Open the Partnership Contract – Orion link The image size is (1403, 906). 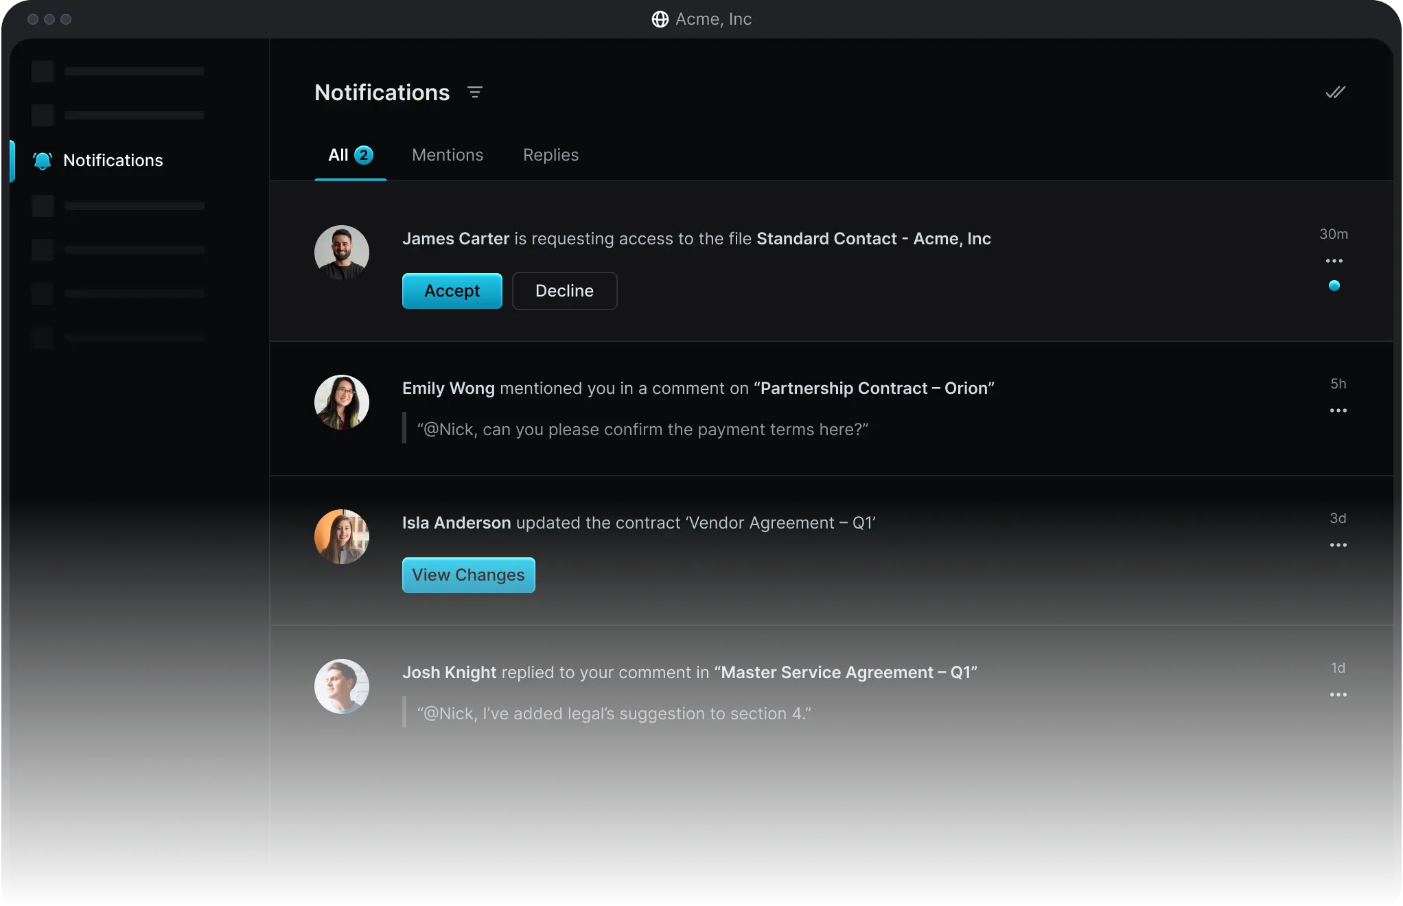click(873, 388)
